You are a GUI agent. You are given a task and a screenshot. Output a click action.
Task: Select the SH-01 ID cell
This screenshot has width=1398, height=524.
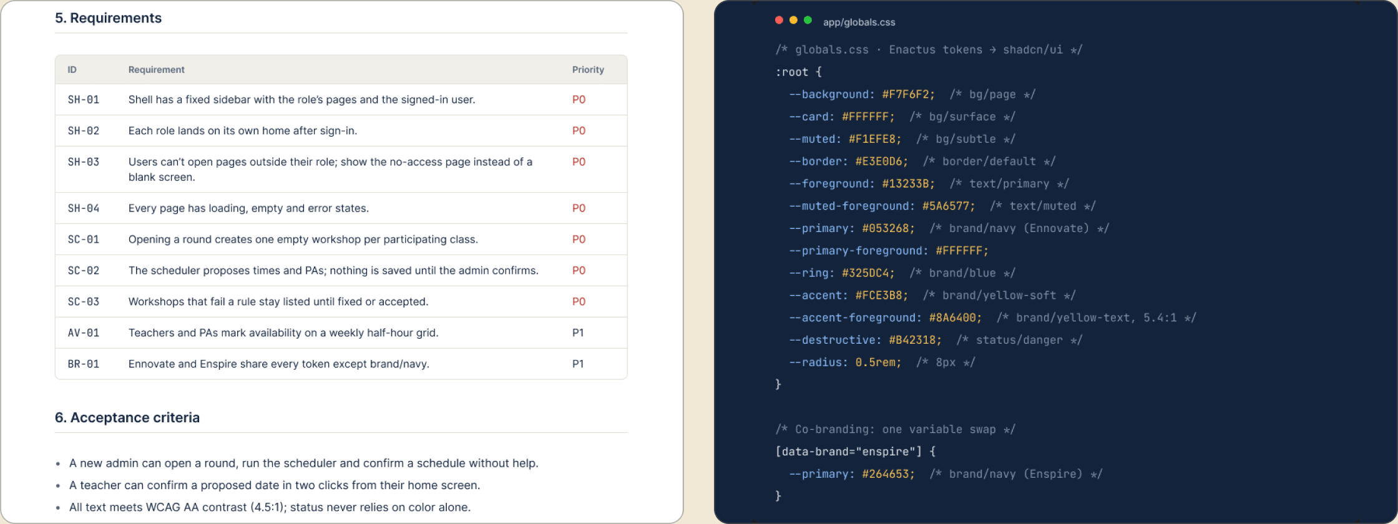pyautogui.click(x=84, y=100)
